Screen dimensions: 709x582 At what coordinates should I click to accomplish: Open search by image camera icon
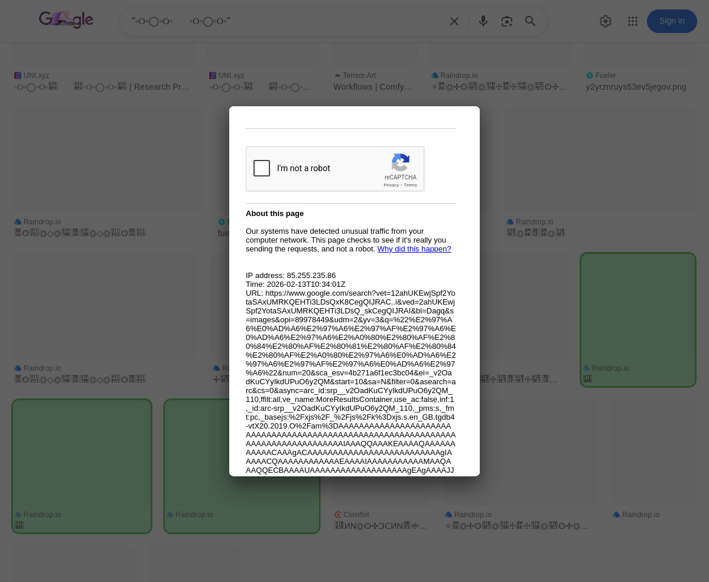pos(507,21)
